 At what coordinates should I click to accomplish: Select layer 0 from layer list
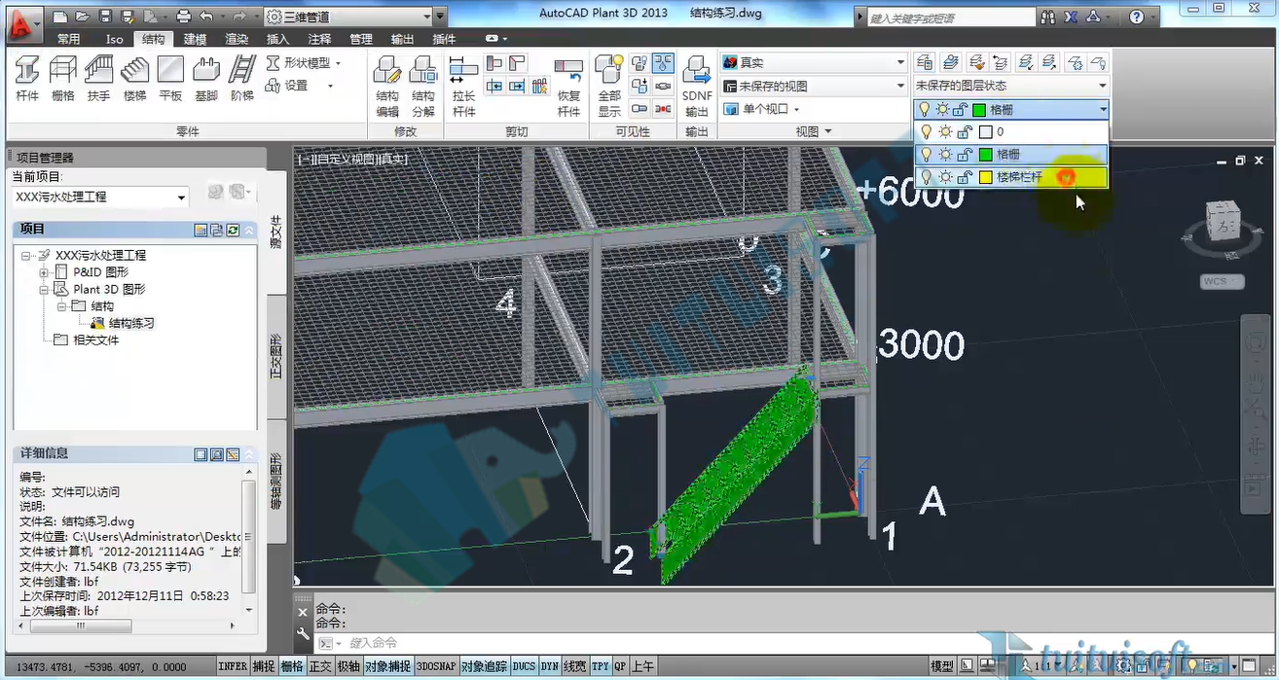[x=1011, y=131]
